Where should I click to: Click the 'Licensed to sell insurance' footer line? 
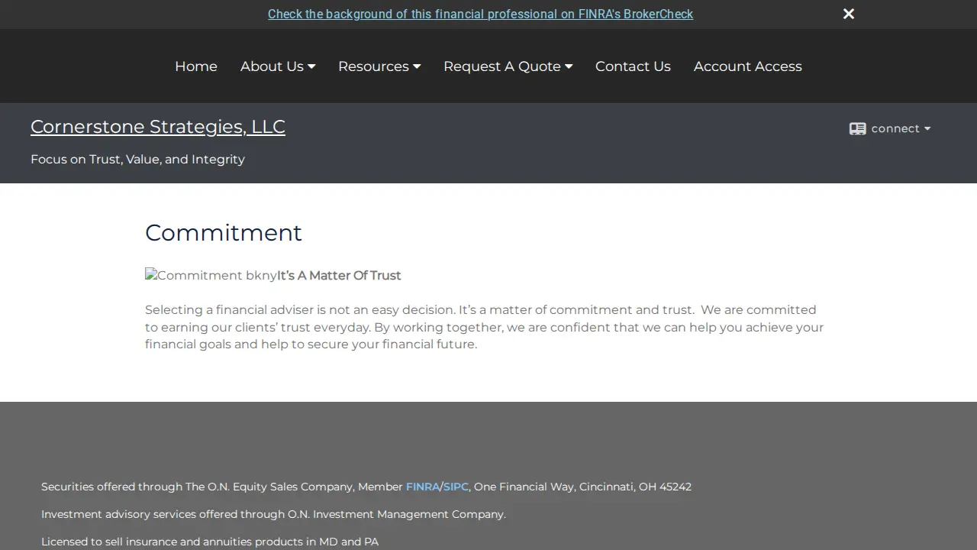click(210, 542)
